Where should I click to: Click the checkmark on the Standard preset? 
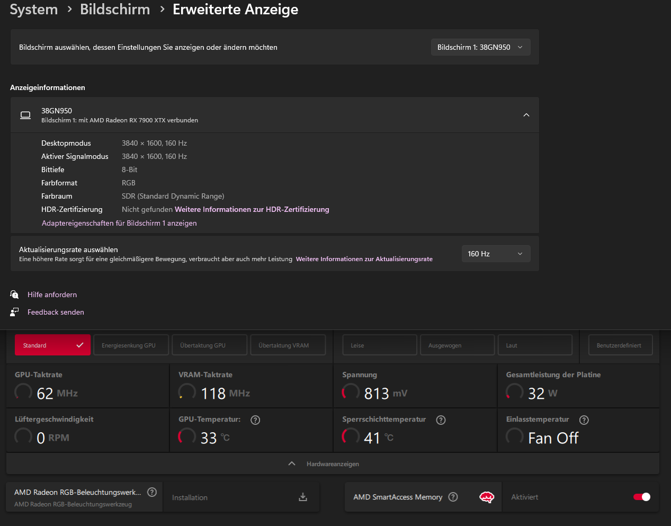[x=80, y=345]
